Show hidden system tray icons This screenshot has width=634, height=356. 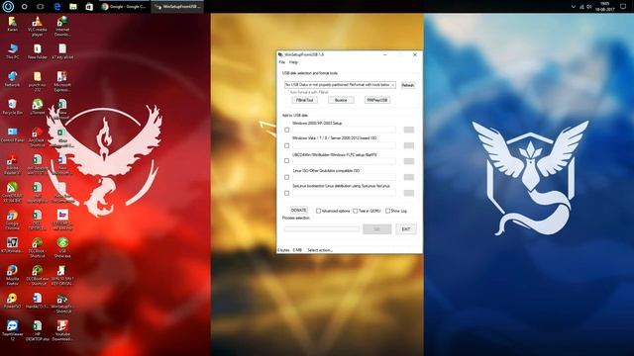point(573,7)
